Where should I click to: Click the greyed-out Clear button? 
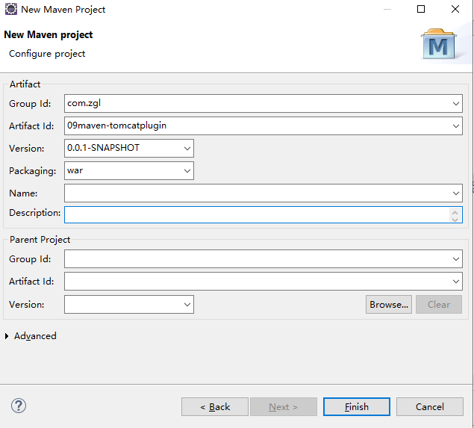coord(439,305)
